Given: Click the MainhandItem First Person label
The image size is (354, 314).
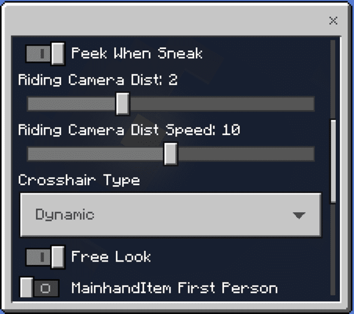Looking at the screenshot, I should coord(174,288).
